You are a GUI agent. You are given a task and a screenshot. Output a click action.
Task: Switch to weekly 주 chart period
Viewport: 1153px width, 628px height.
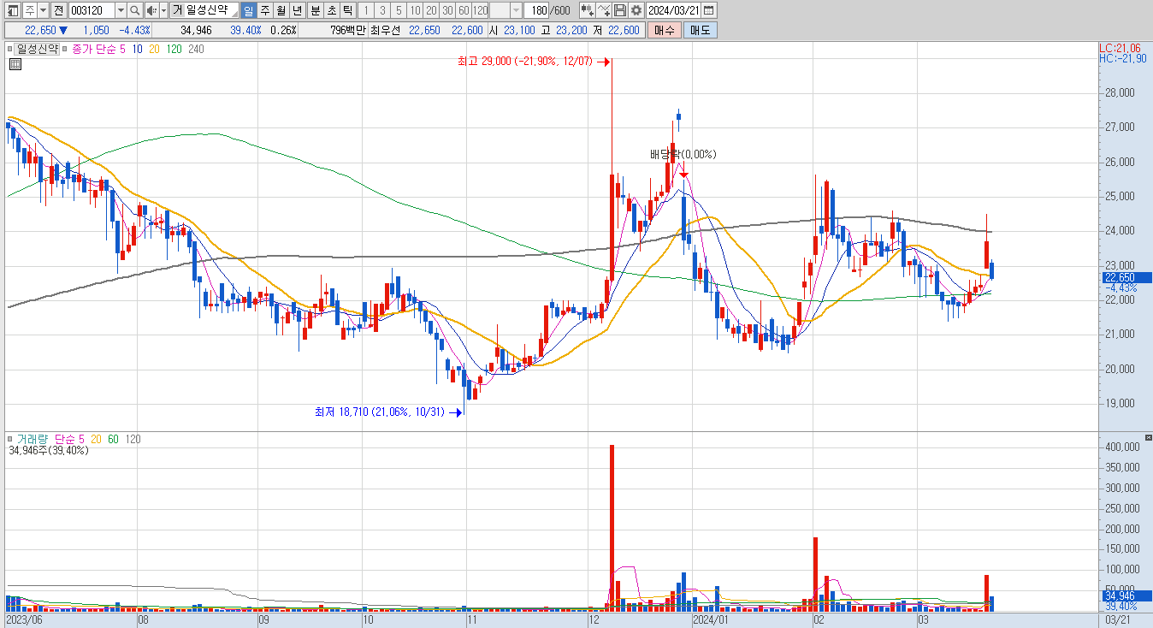[x=265, y=10]
